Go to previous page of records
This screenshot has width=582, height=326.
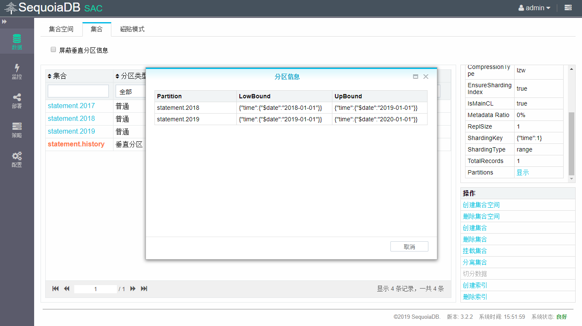(67, 289)
